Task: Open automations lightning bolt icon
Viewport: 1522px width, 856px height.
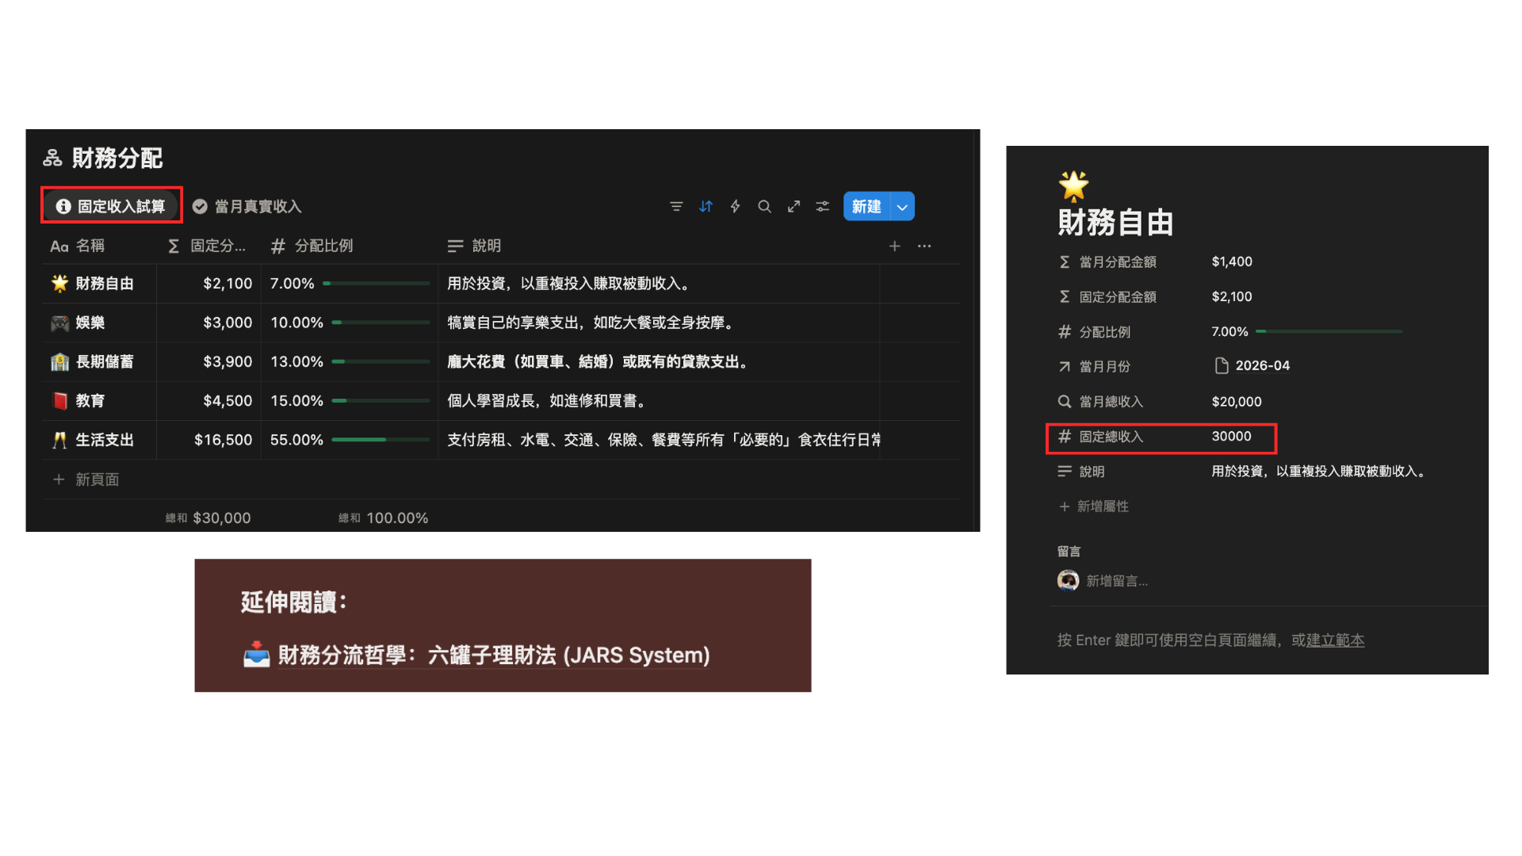Action: [735, 207]
